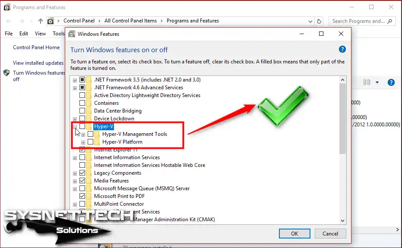The image size is (402, 248).
Task: Click the Legacy Components folder icon
Action: [x=89, y=173]
